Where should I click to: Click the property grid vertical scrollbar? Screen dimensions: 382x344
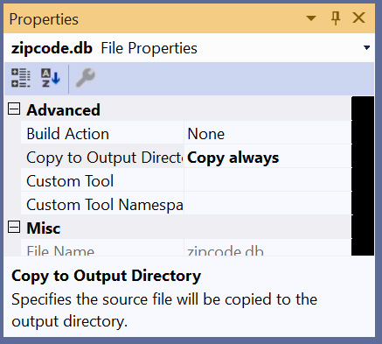[363, 176]
